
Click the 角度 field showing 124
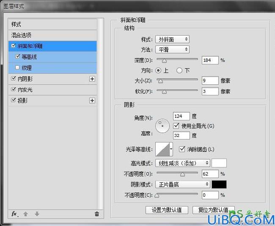pyautogui.click(x=181, y=116)
